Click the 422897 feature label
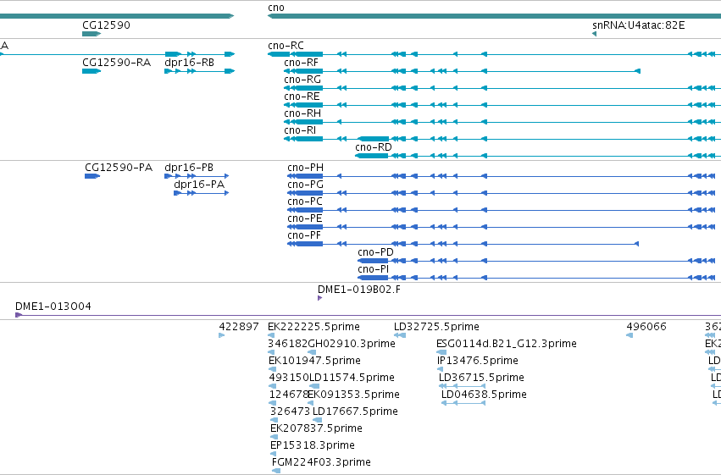Screen dimensions: 721x475 pyautogui.click(x=239, y=327)
